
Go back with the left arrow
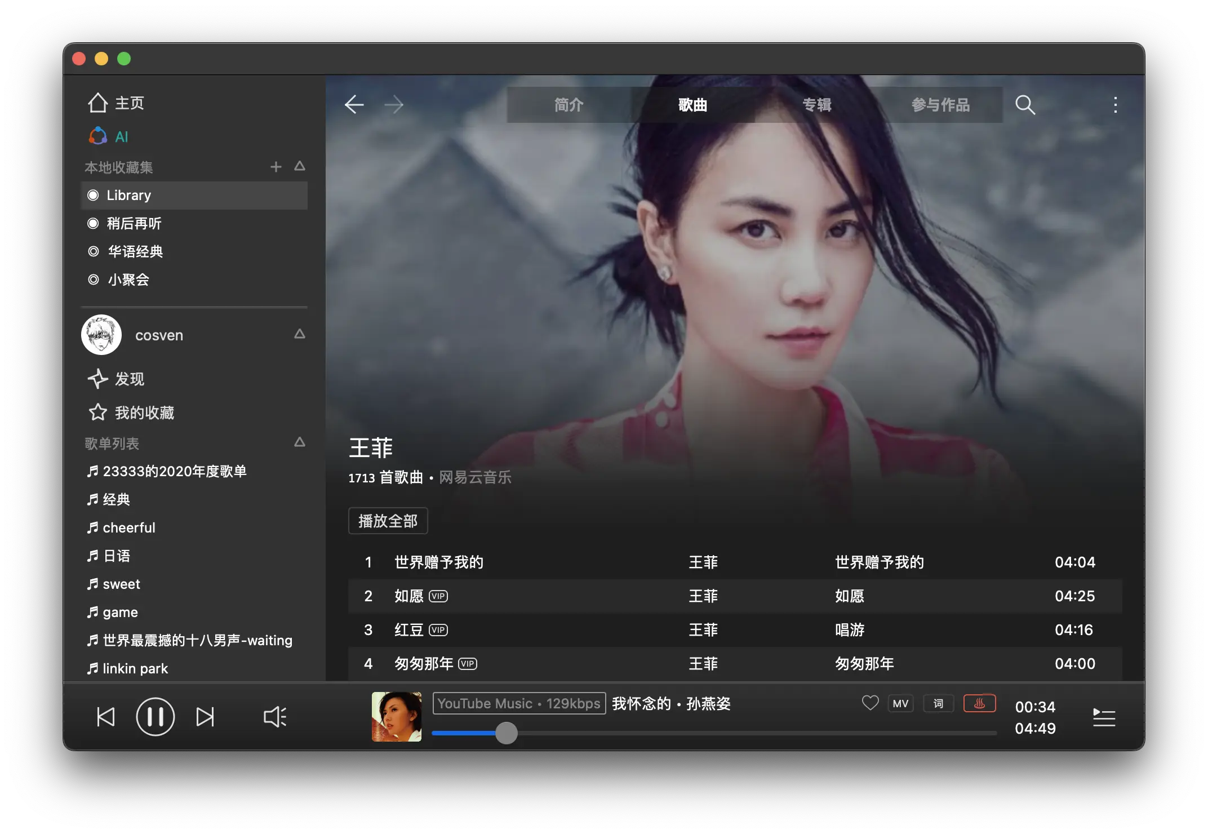click(x=354, y=105)
